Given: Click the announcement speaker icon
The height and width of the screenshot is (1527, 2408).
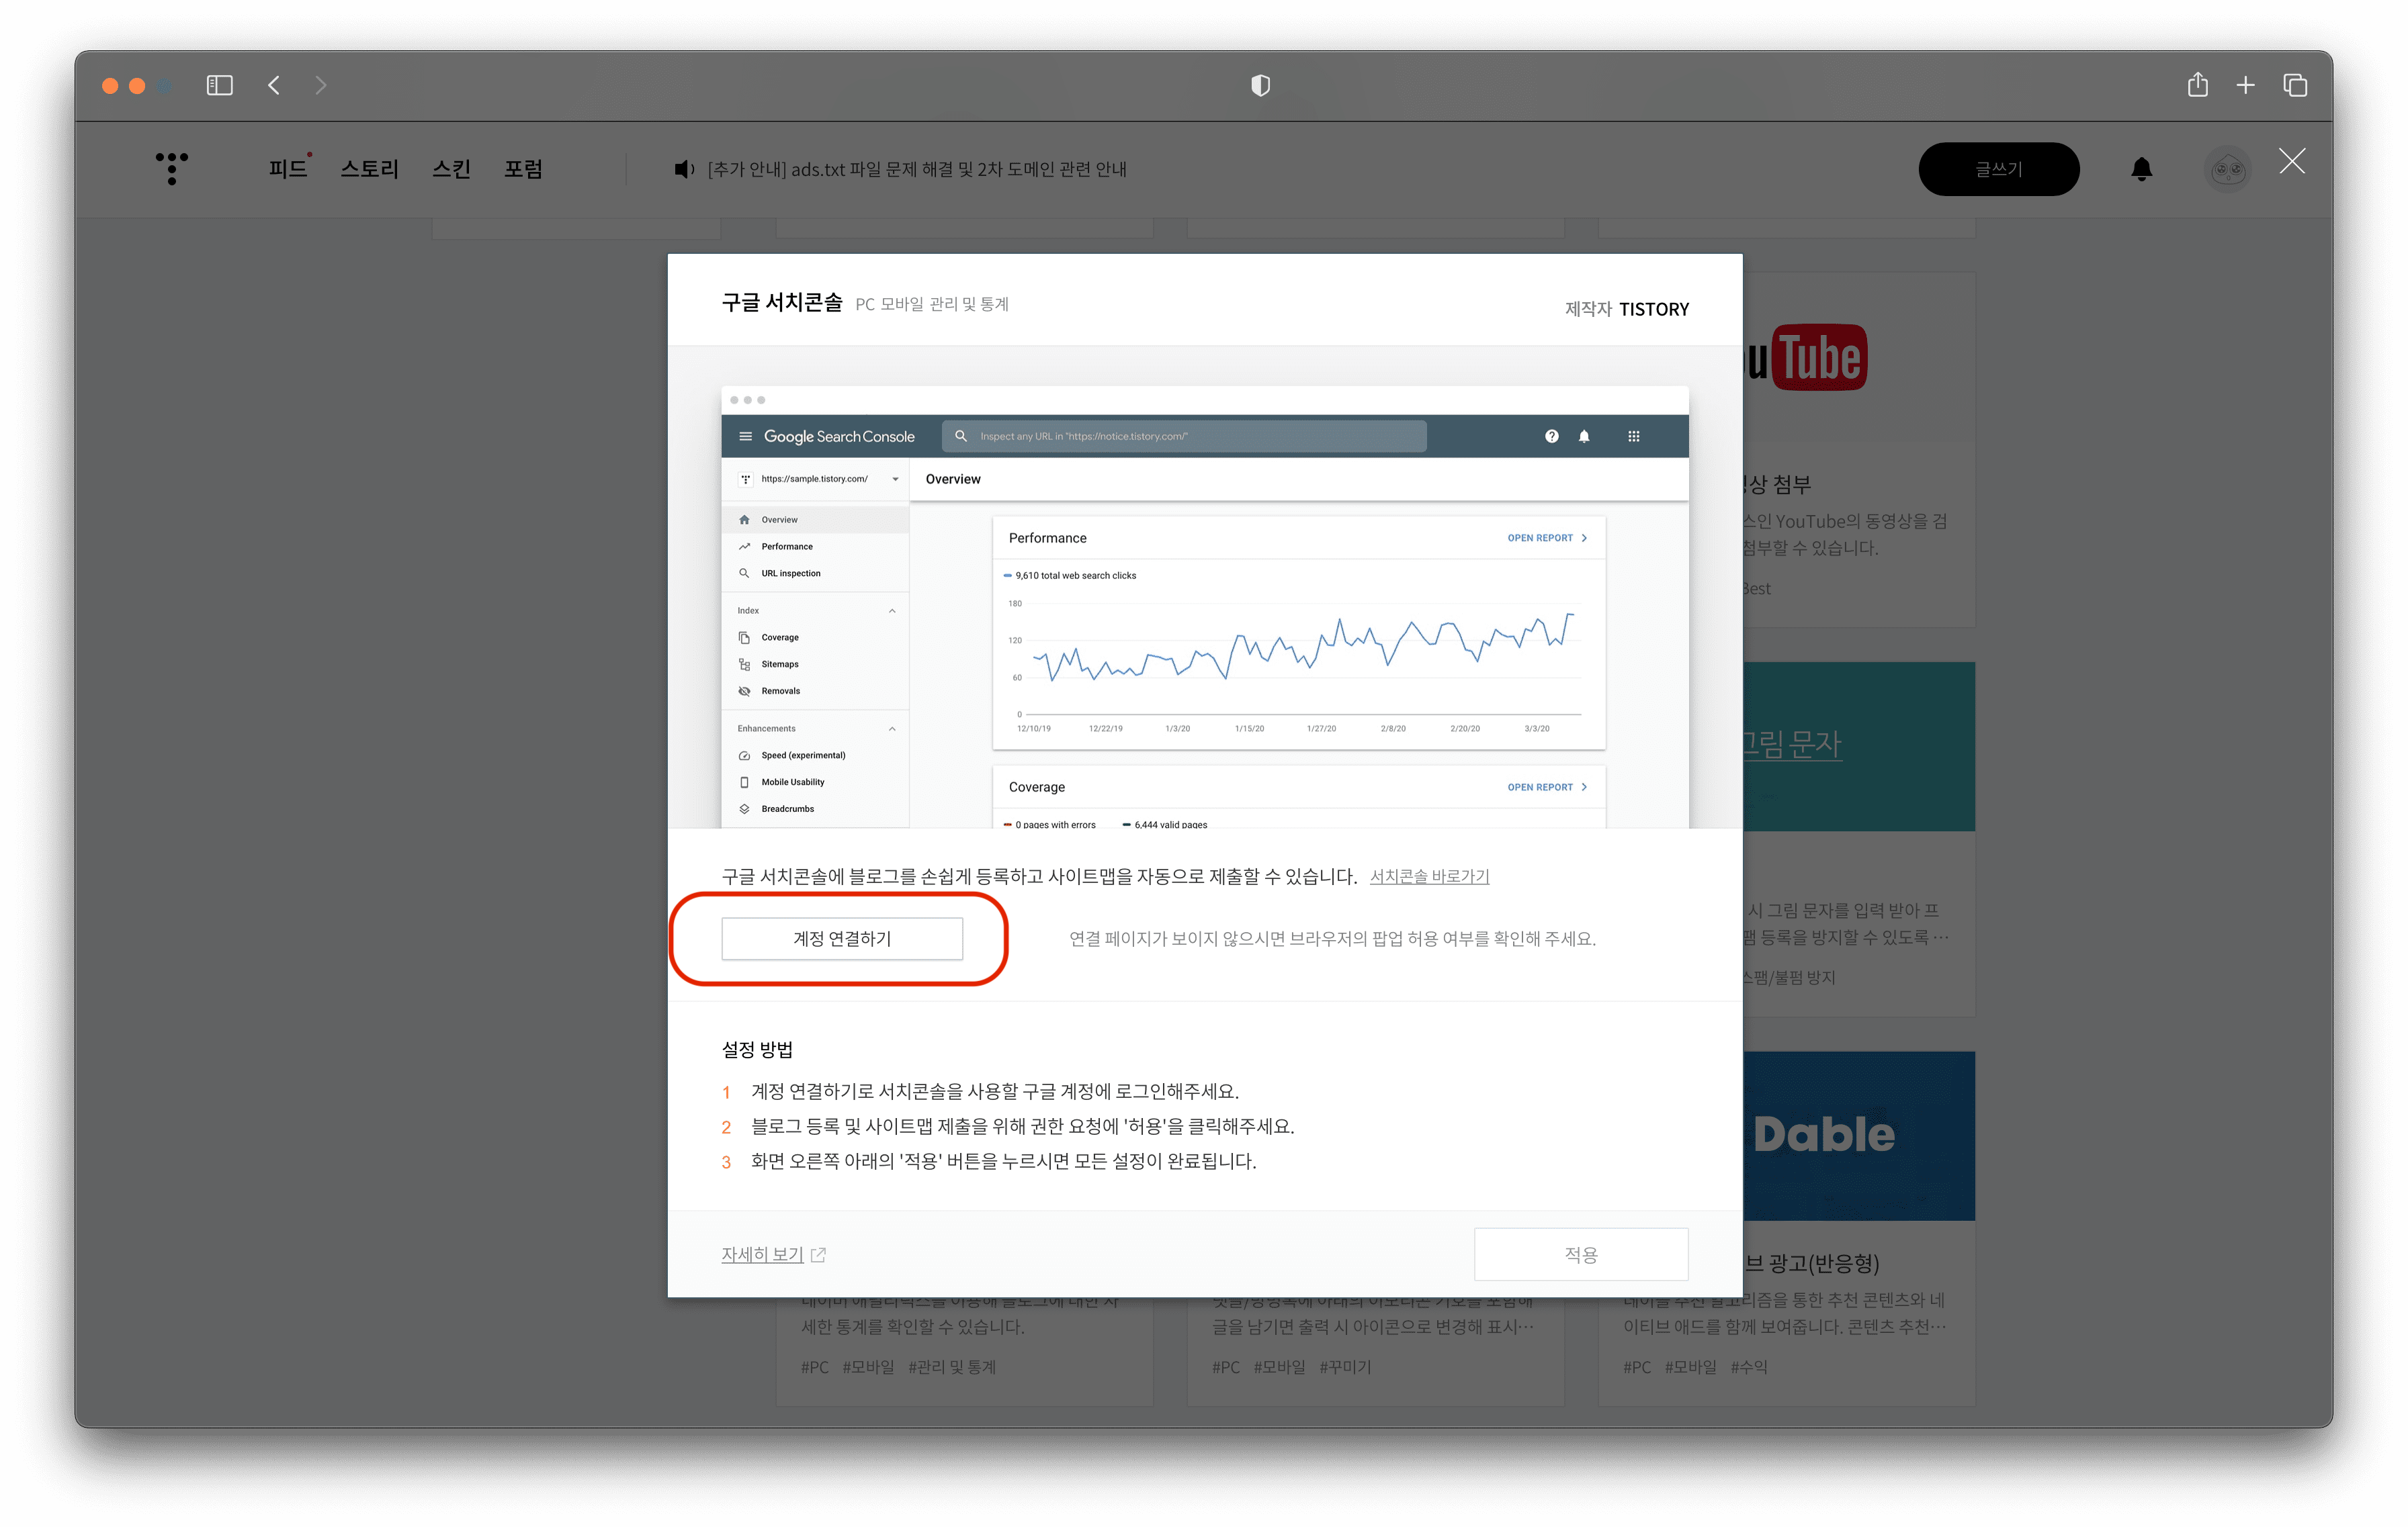Looking at the screenshot, I should [x=684, y=169].
